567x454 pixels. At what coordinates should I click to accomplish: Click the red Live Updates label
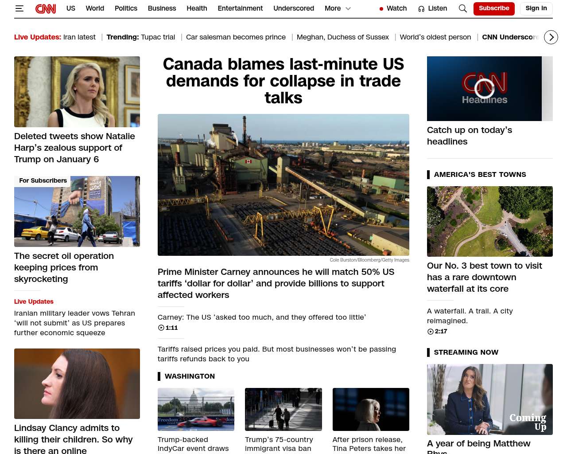point(34,301)
